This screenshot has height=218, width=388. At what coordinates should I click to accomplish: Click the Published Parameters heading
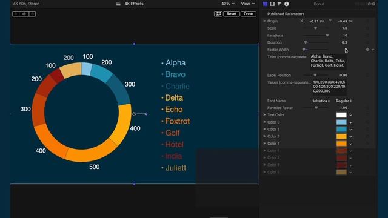point(286,14)
